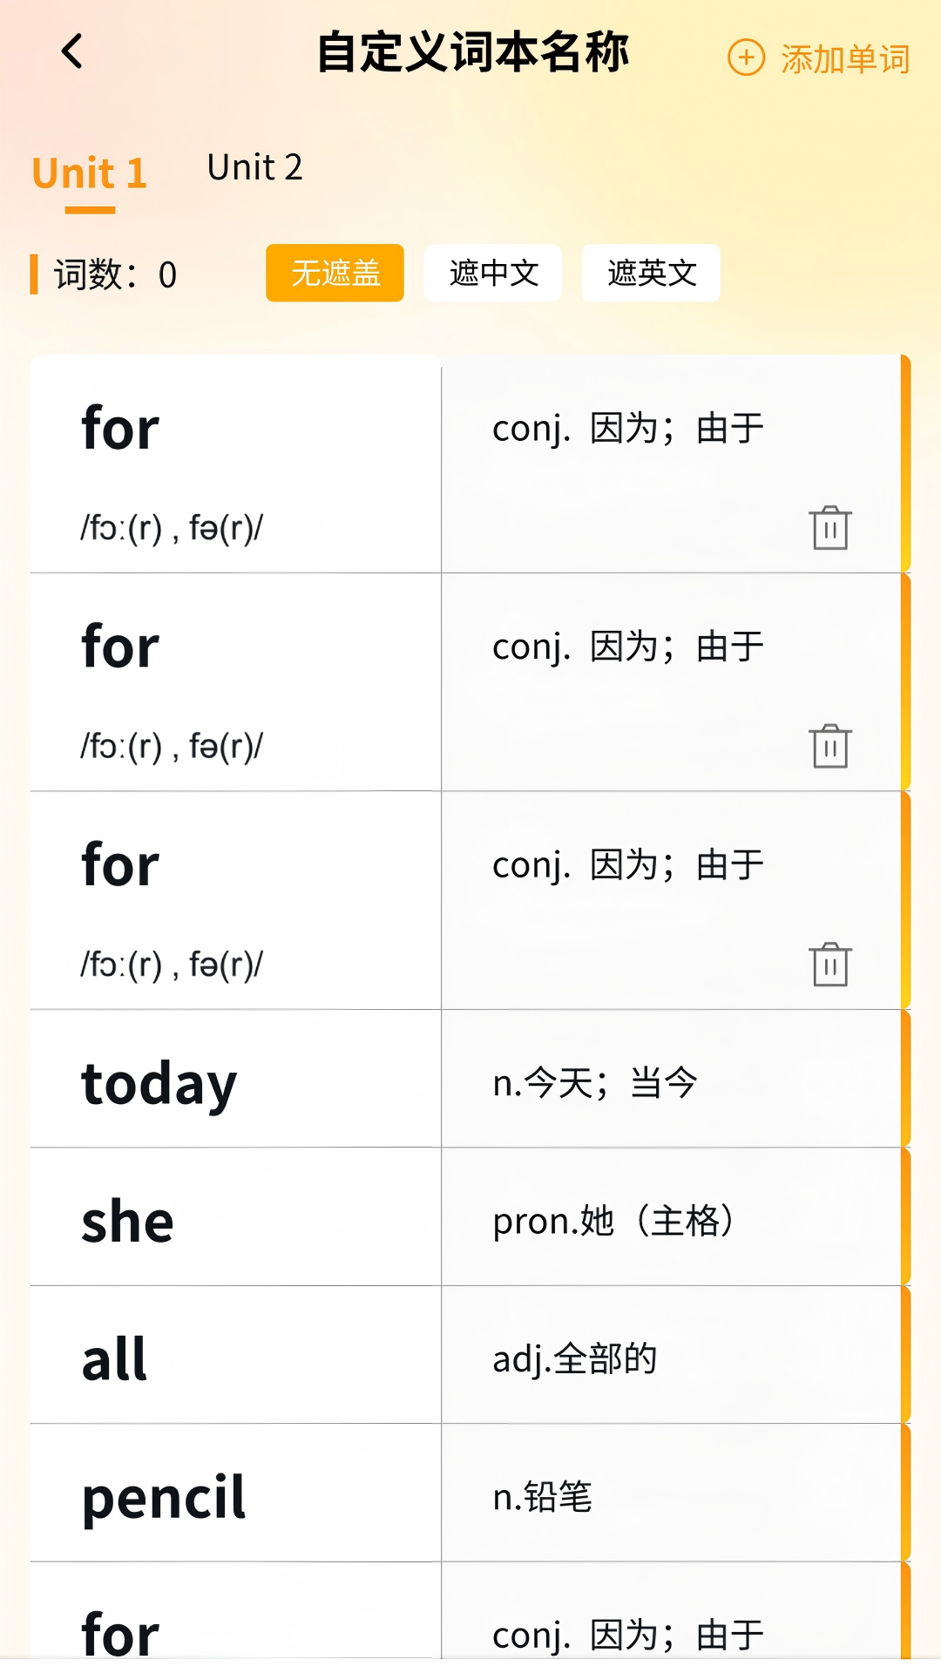The width and height of the screenshot is (941, 1673).
Task: Enable the 无遮盖 display mode
Action: (335, 274)
